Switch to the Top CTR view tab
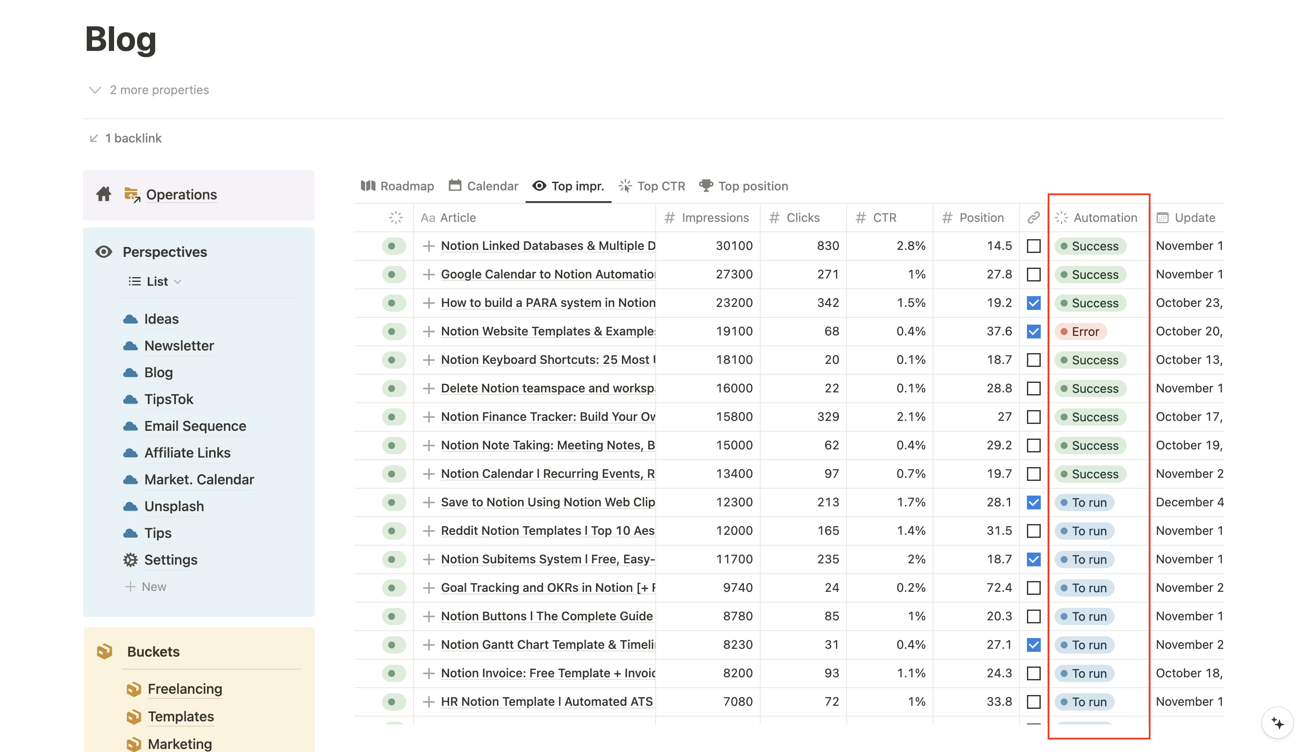 coord(652,186)
